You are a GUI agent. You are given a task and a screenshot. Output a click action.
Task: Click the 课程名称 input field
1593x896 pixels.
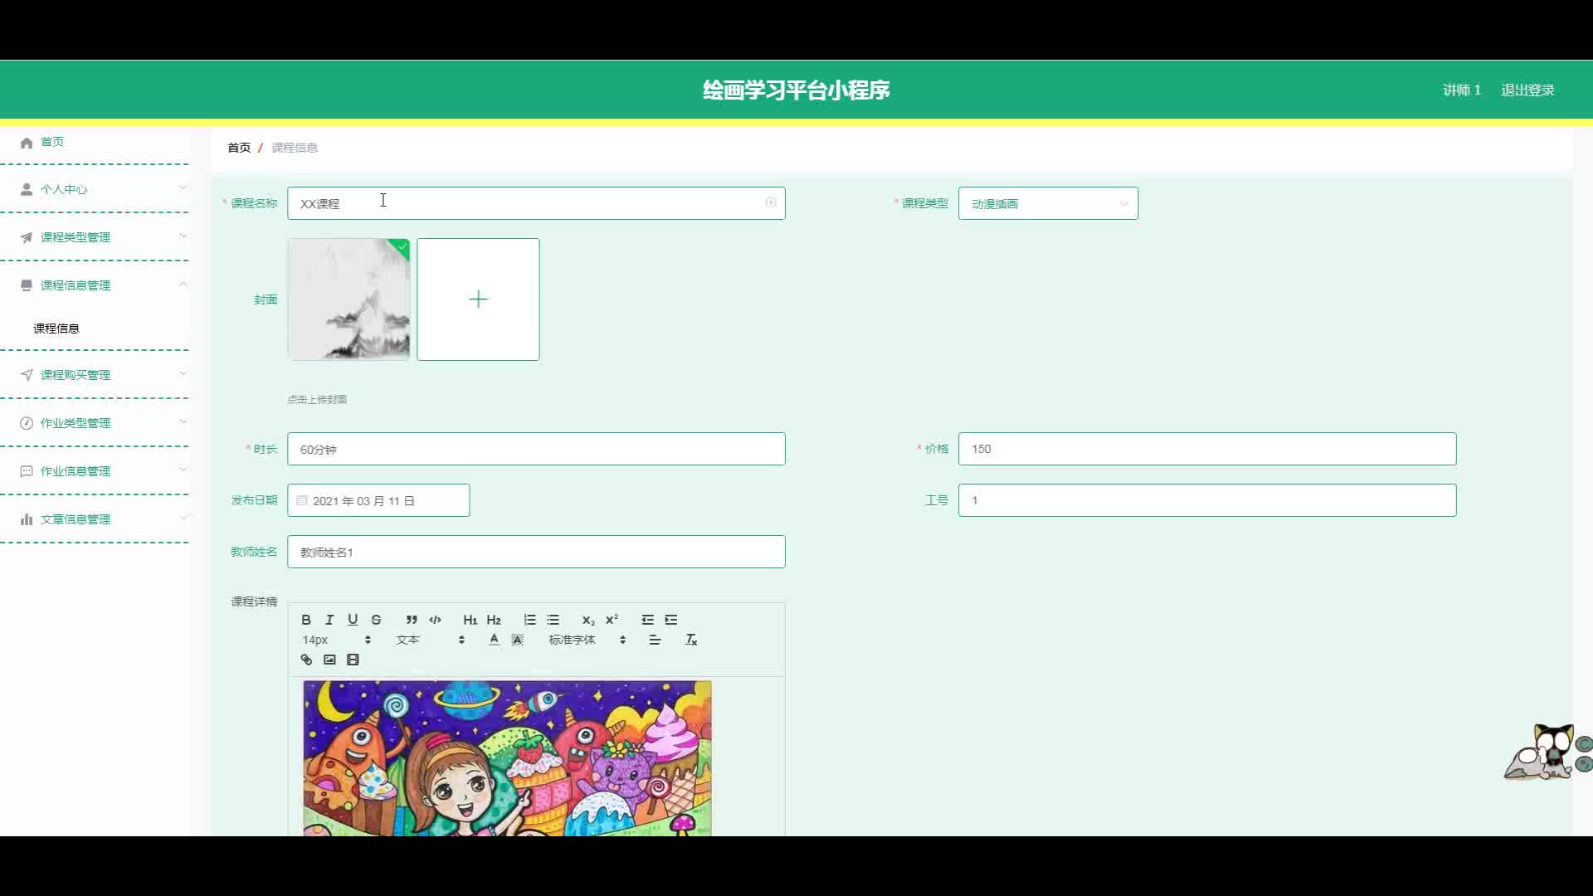(536, 203)
